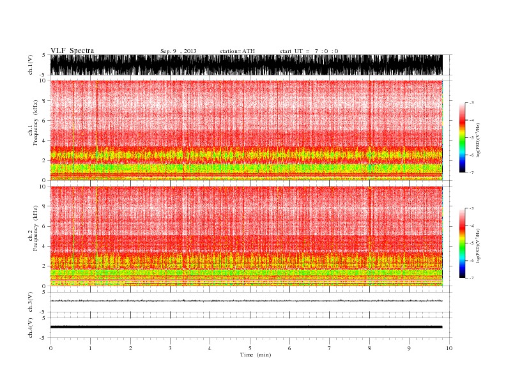The height and width of the screenshot is (391, 506).
Task: Click the time-axis tick label "10" at bottom right
Action: pos(449,348)
